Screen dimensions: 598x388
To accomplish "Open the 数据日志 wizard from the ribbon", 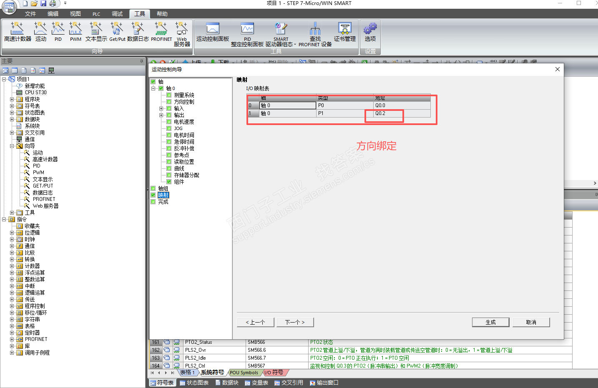I will coord(138,32).
